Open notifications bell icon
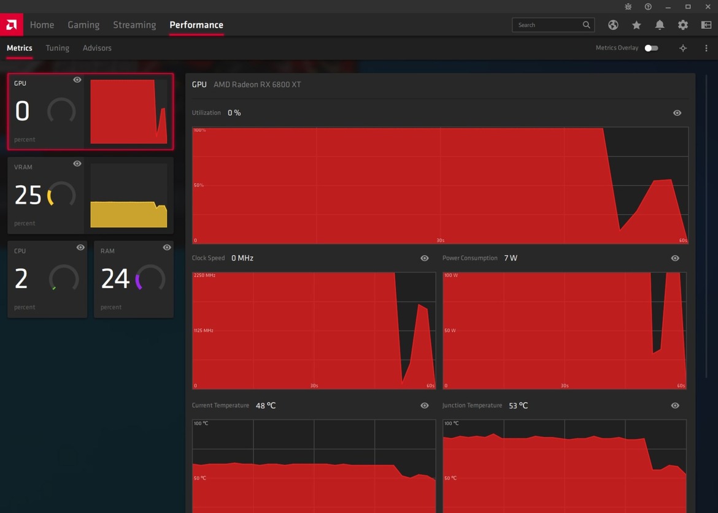The image size is (718, 513). click(659, 25)
